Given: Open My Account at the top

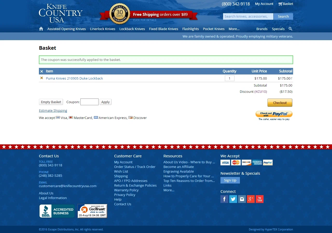Looking at the screenshot, I should 264,4.
